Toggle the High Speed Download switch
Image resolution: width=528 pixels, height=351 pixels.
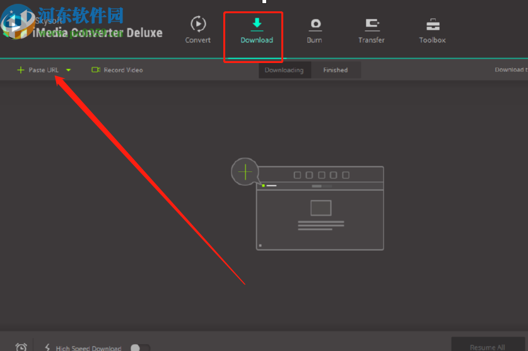click(x=140, y=348)
